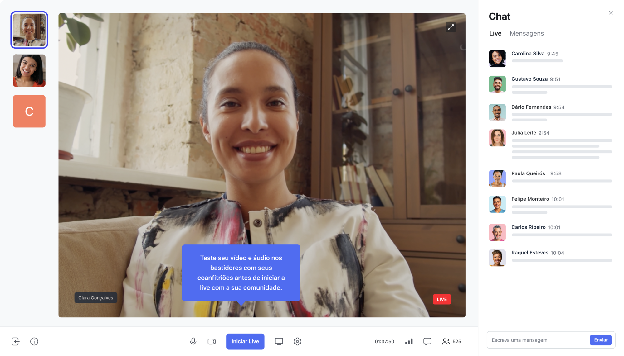624x356 pixels.
Task: Click the name Raquel Esteves in chat
Action: pos(530,253)
